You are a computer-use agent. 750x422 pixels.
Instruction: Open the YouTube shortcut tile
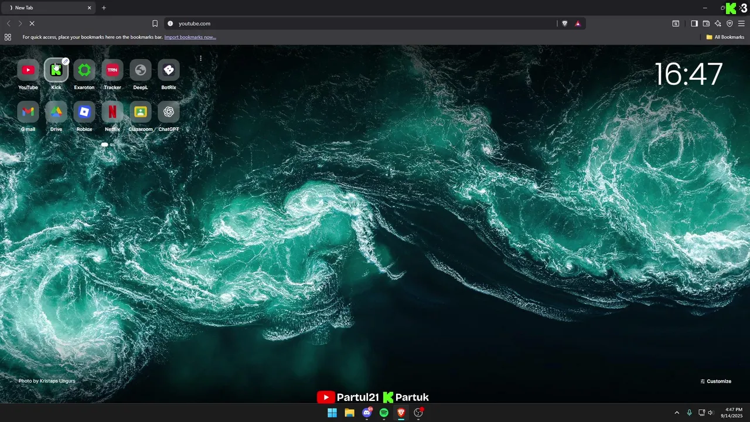(28, 70)
